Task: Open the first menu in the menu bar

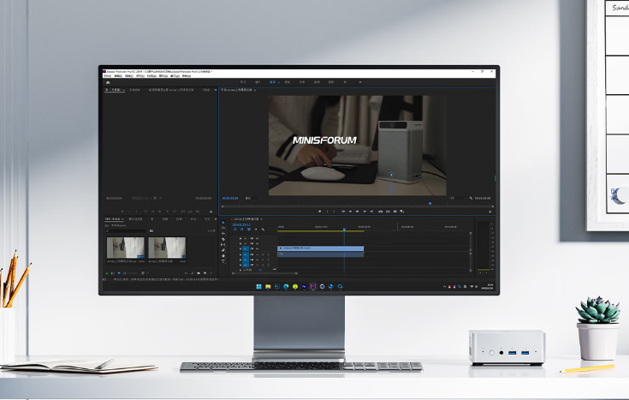Action: coord(108,75)
